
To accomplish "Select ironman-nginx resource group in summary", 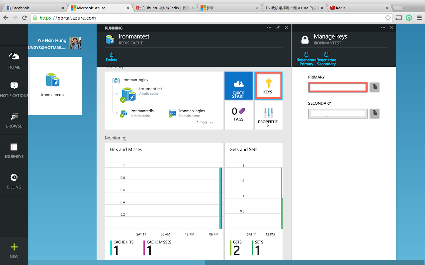I will tap(130, 80).
